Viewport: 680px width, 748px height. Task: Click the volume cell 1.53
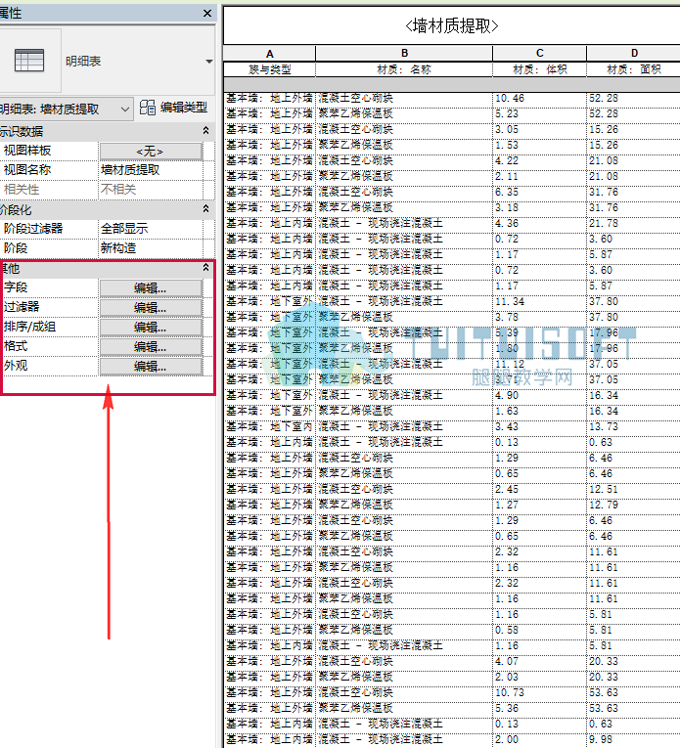pos(540,145)
